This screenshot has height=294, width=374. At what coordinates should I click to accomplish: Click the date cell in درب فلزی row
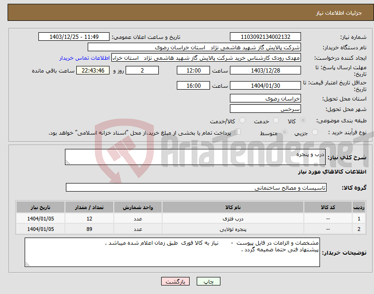pos(41,218)
